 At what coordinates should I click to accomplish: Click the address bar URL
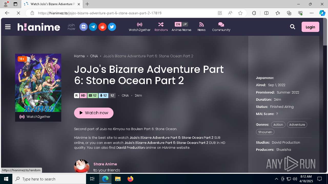[x=100, y=13]
